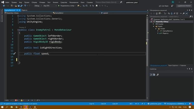Image resolution: width=194 pixels, height=109 pixels.
Task: Click Sync with Active Document icon in Solution Explorer
Action: click(x=169, y=13)
